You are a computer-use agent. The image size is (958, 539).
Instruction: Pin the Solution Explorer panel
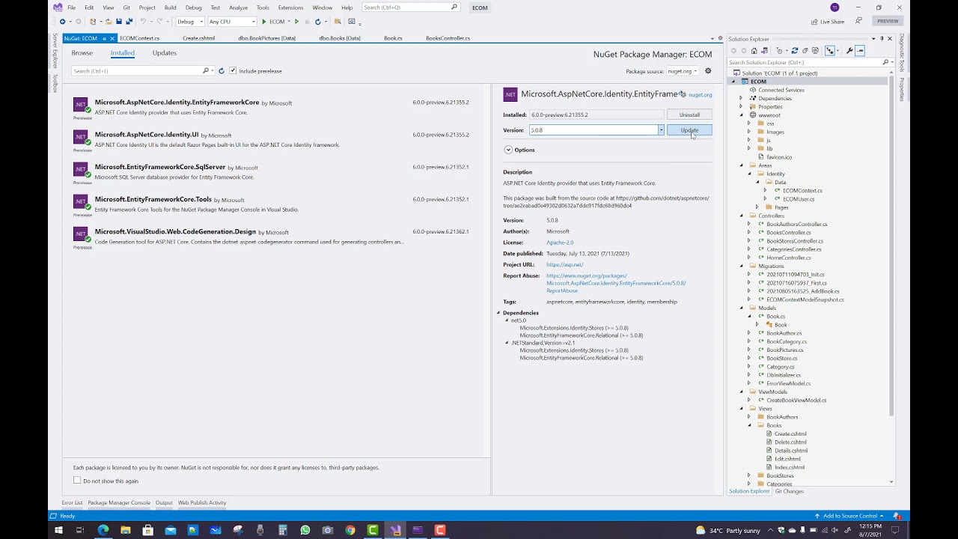click(882, 39)
